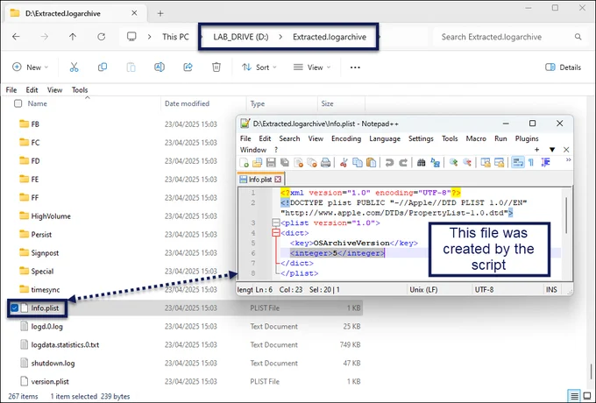The width and height of the screenshot is (596, 403).
Task: Click the Save icon in Notepad++ toolbar
Action: pos(271,163)
